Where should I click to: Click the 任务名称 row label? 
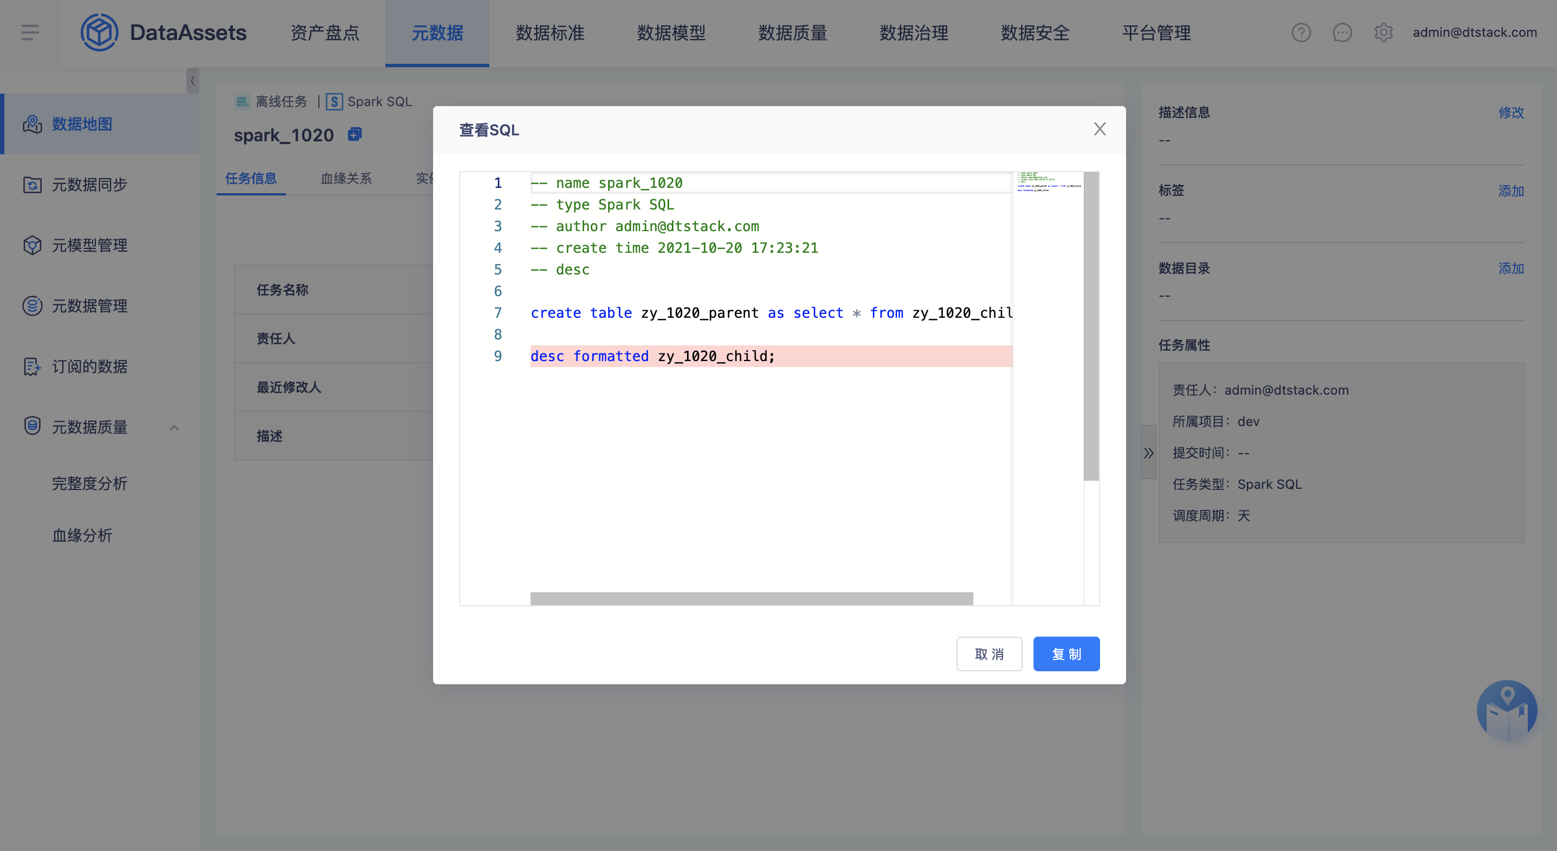click(282, 290)
